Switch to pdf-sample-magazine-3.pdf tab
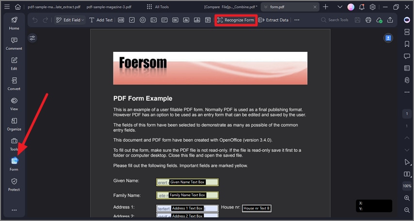Screen dimensions: 414x221 point(109,7)
